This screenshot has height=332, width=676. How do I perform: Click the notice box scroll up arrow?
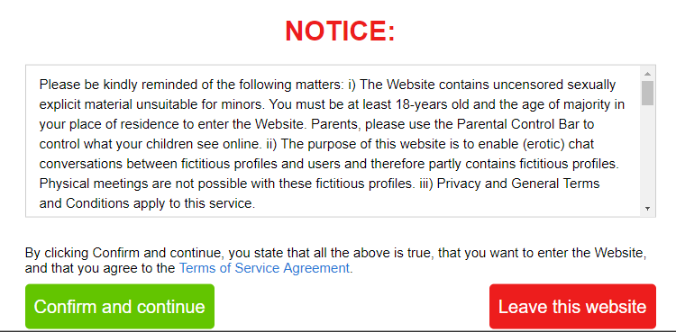647,73
